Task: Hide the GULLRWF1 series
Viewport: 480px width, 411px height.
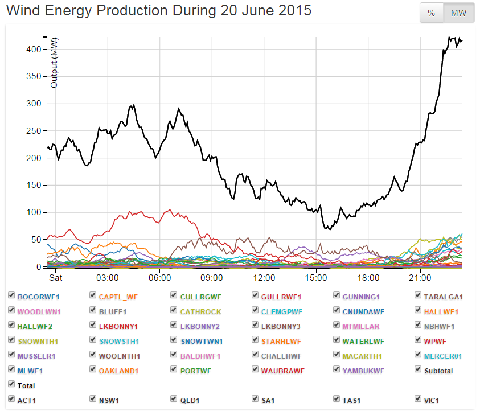Action: pos(256,295)
